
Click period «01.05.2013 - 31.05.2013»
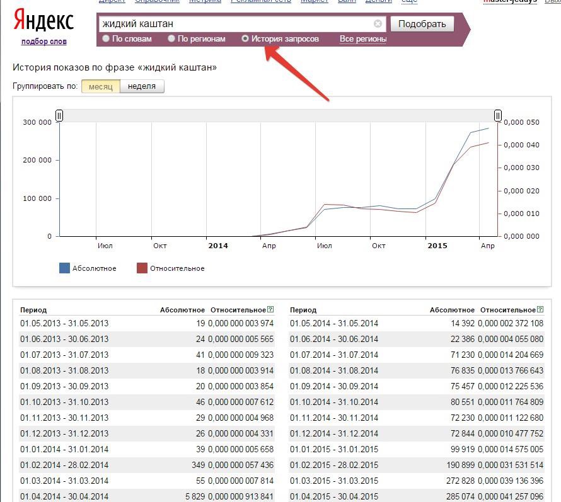click(64, 323)
